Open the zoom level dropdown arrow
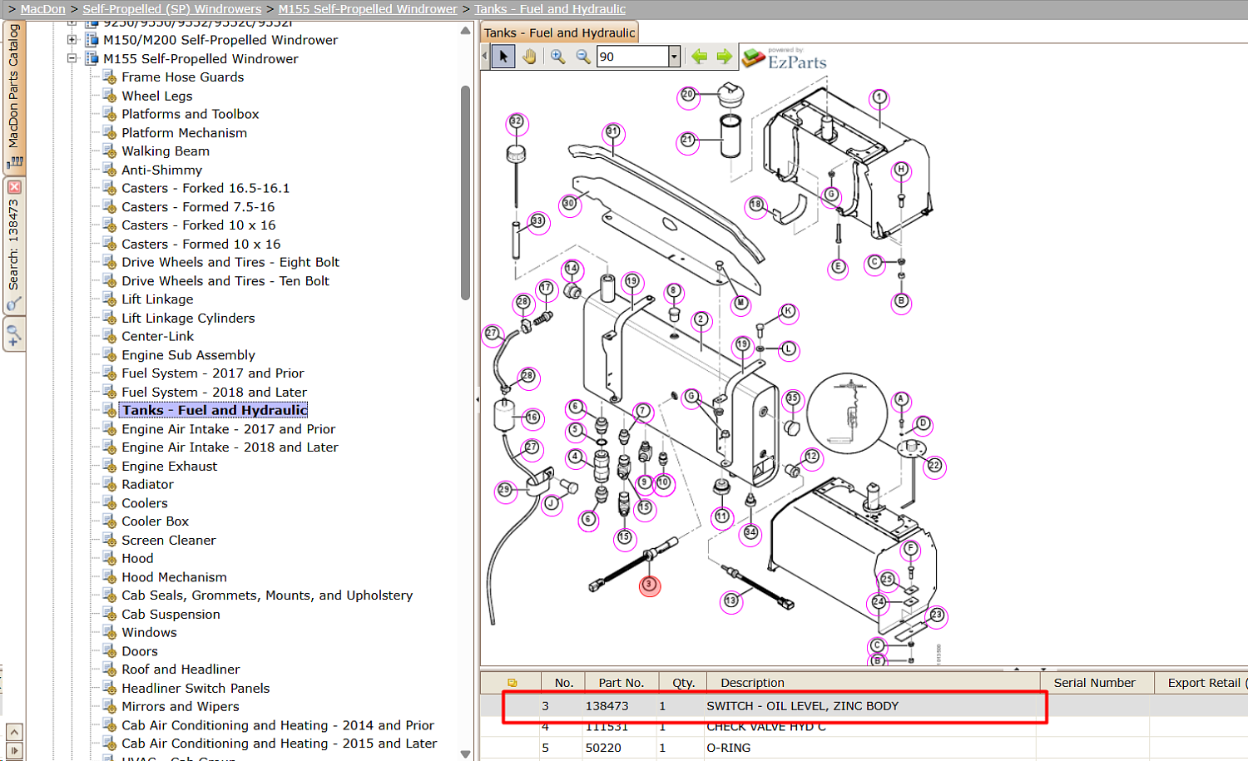Image resolution: width=1248 pixels, height=761 pixels. (x=674, y=57)
